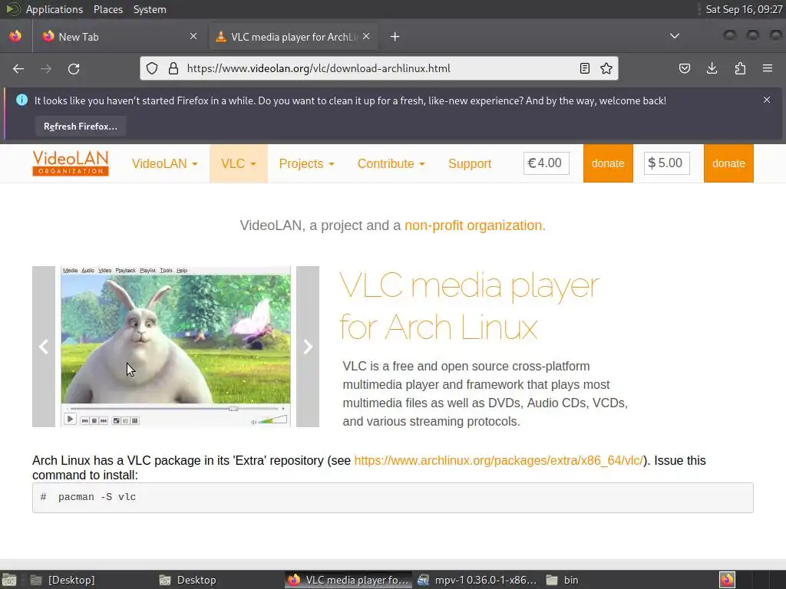This screenshot has height=589, width=786.
Task: Open the Downloads panel icon
Action: 712,68
